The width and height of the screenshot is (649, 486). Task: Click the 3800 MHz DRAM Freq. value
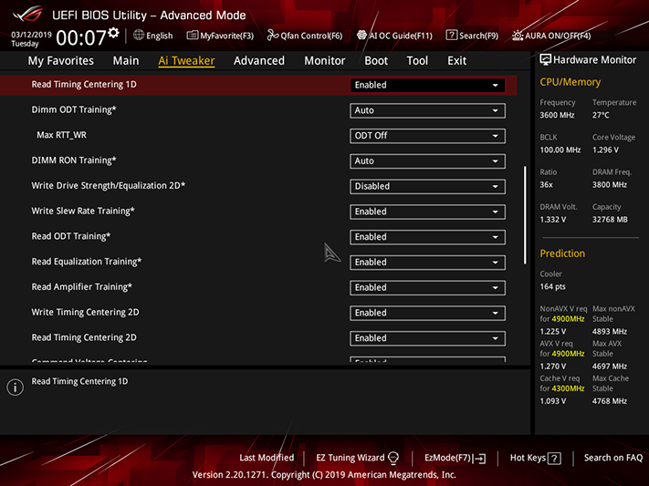coord(609,184)
